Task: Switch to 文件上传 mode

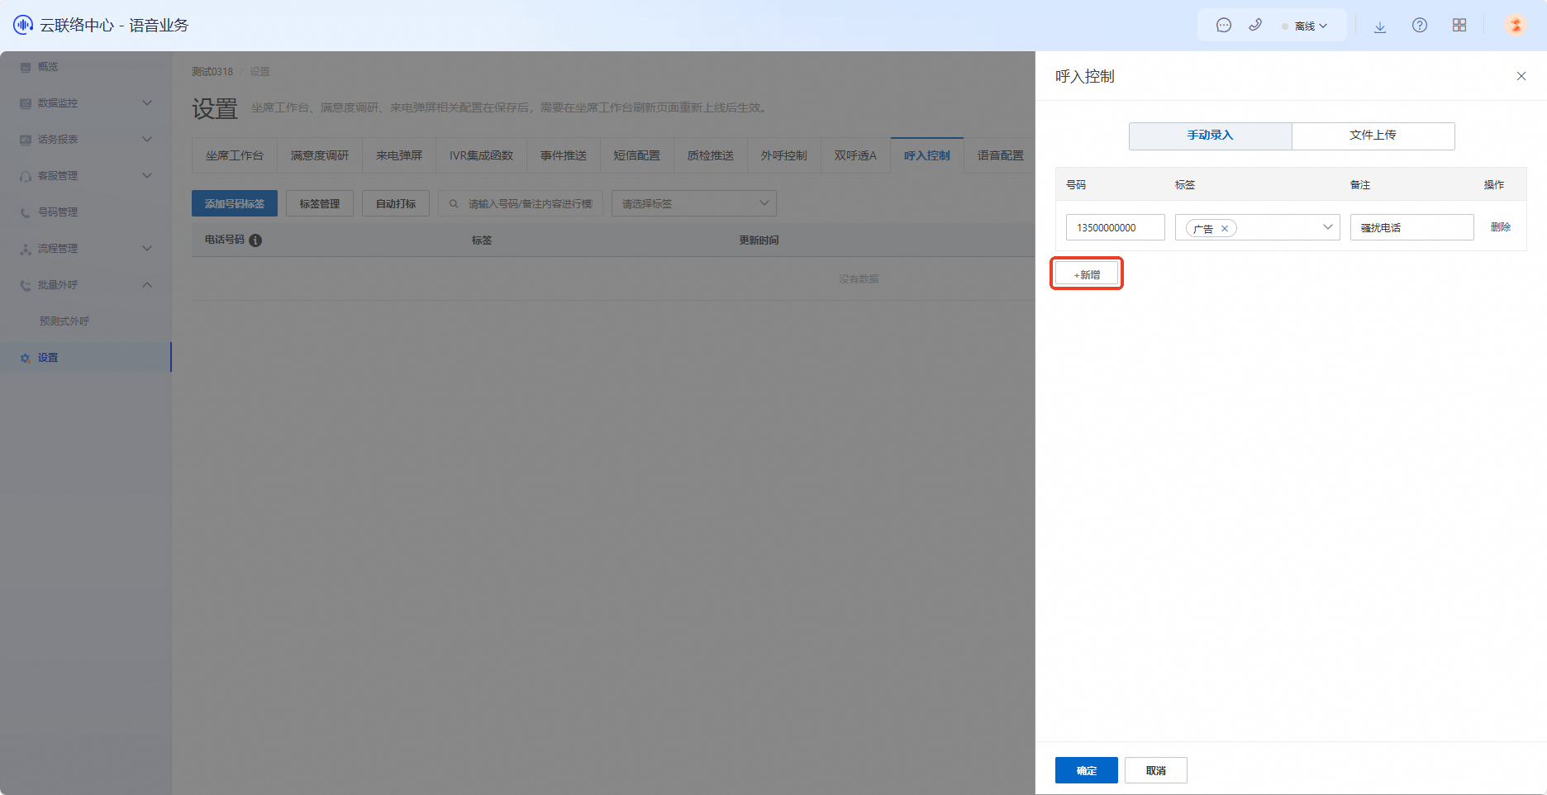Action: point(1373,136)
